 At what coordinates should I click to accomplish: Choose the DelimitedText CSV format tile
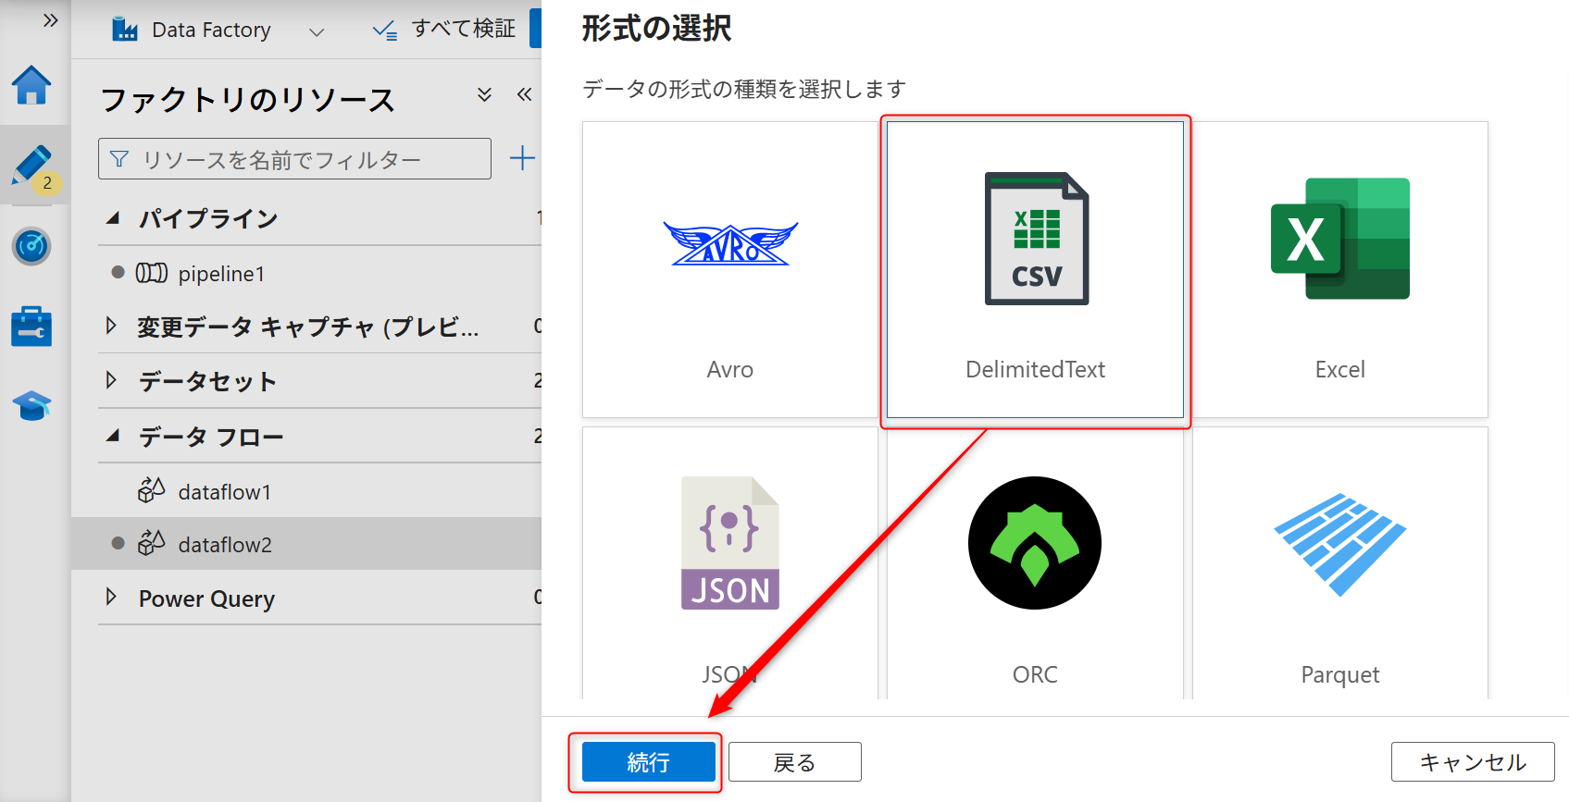[1035, 269]
